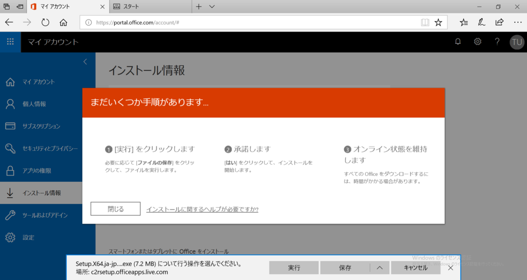527x280 pixels.
Task: Click the person icon for 個人情報
Action: pos(10,104)
